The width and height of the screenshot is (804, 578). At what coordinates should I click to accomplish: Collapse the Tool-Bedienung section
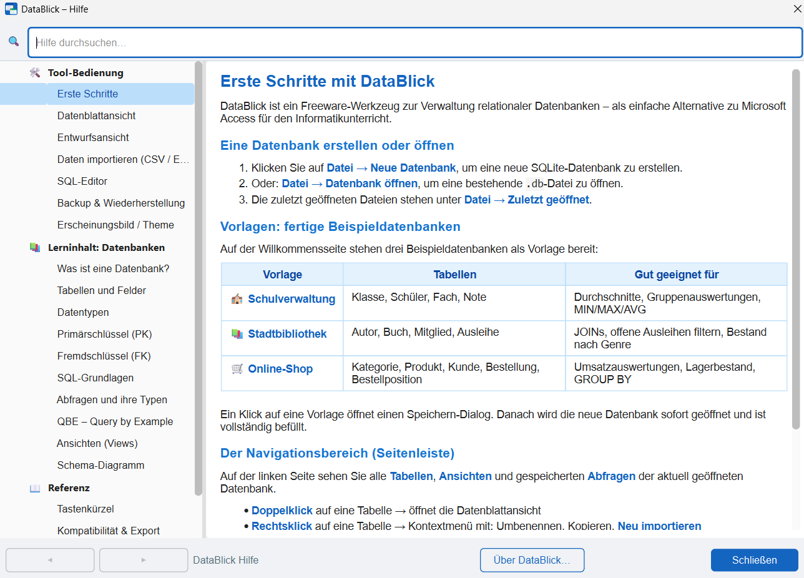point(86,72)
